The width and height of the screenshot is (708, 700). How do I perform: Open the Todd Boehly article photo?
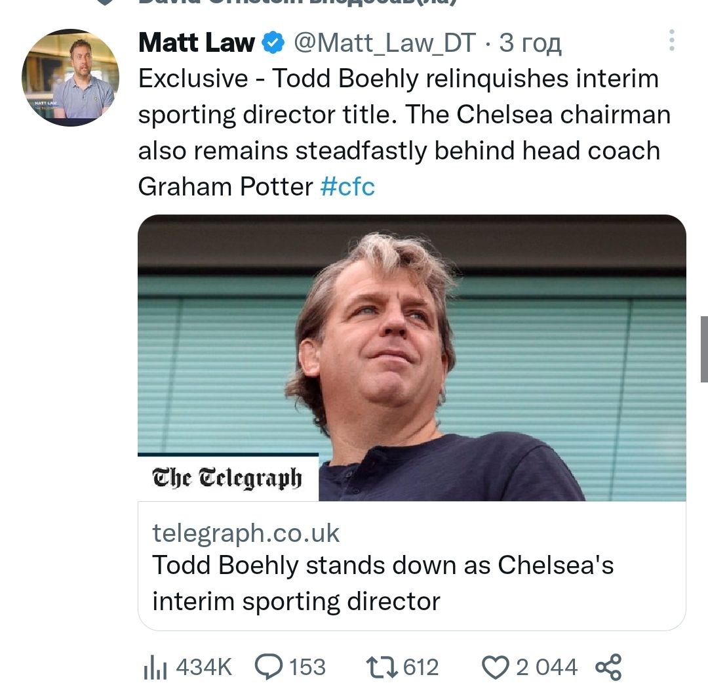(x=412, y=358)
